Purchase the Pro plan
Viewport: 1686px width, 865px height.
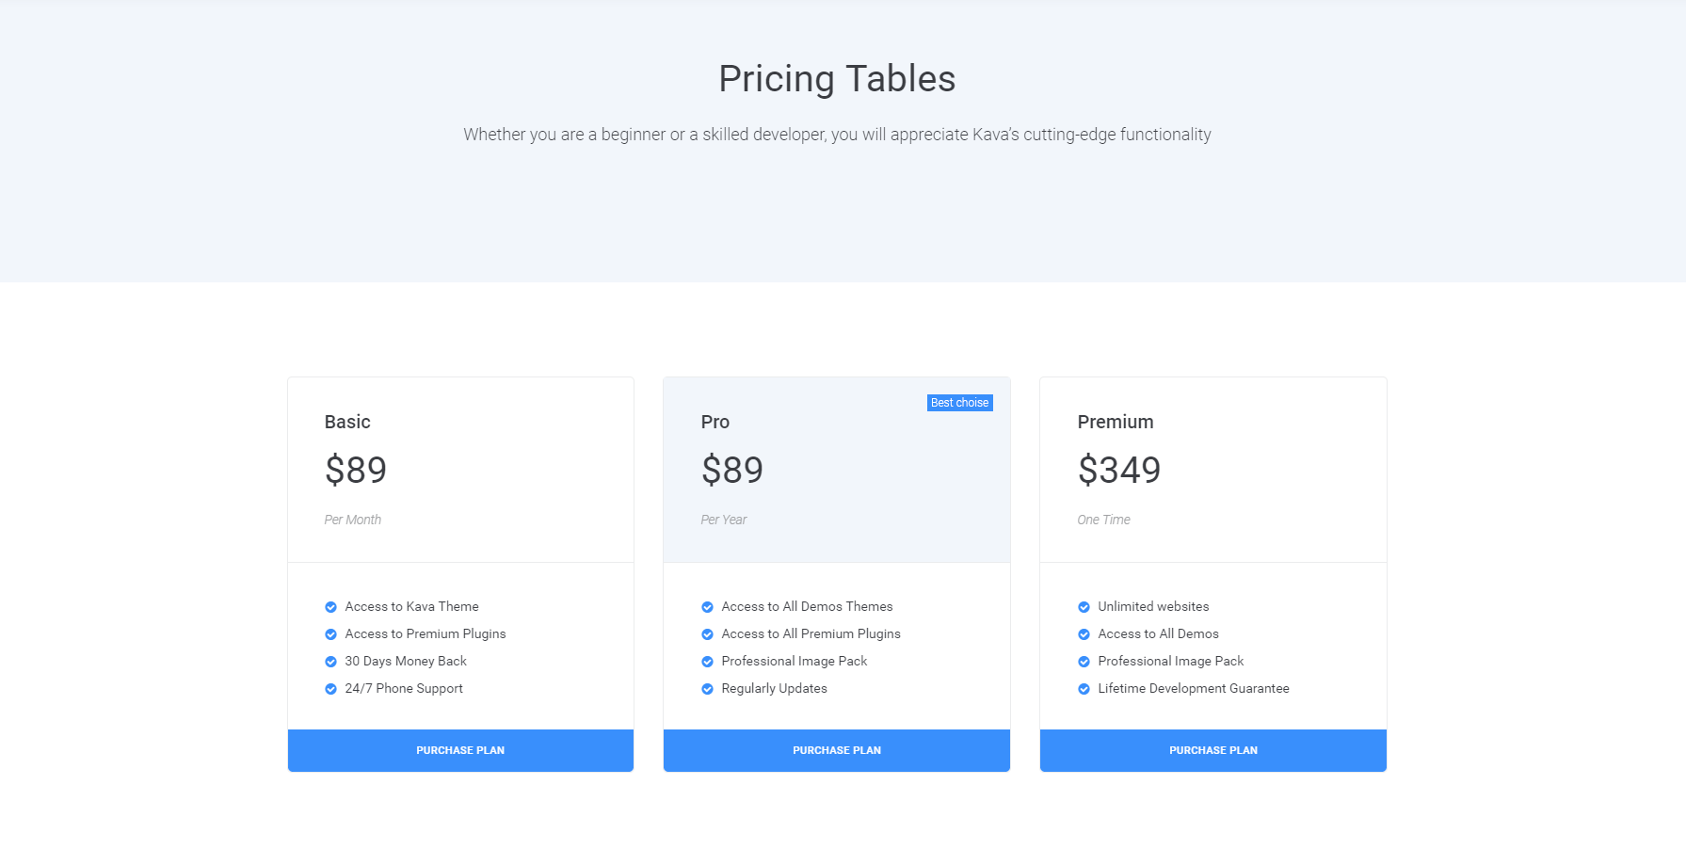point(837,750)
